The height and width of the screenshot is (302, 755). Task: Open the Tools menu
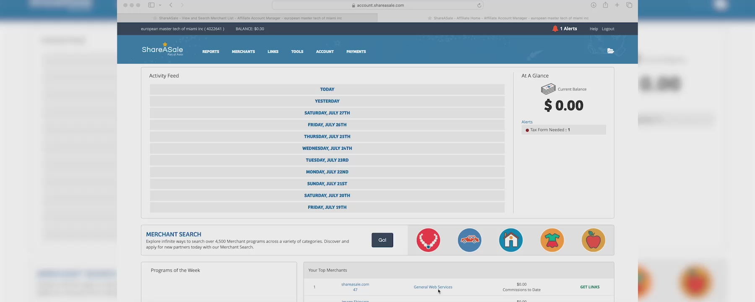[x=297, y=52]
